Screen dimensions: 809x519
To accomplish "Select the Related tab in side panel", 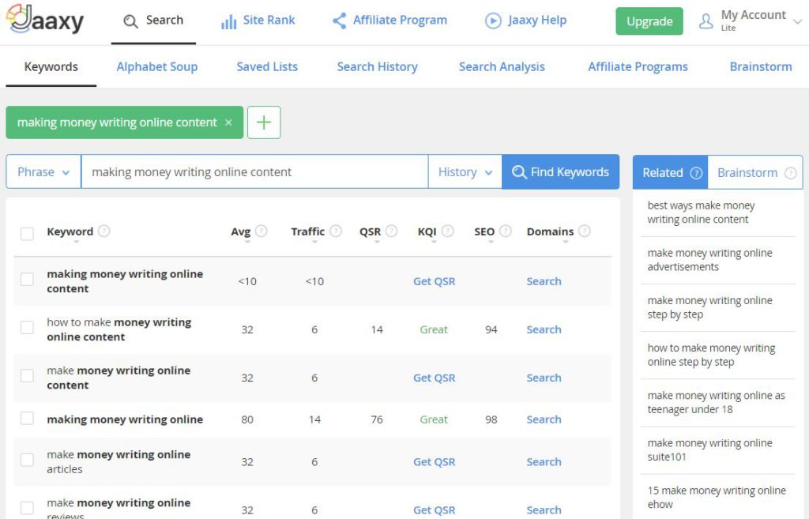I will point(670,172).
